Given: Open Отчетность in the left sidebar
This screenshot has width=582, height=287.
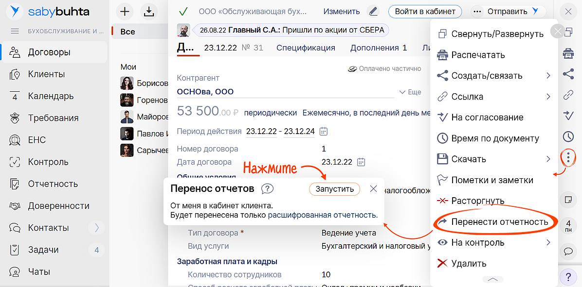Looking at the screenshot, I should 53,184.
